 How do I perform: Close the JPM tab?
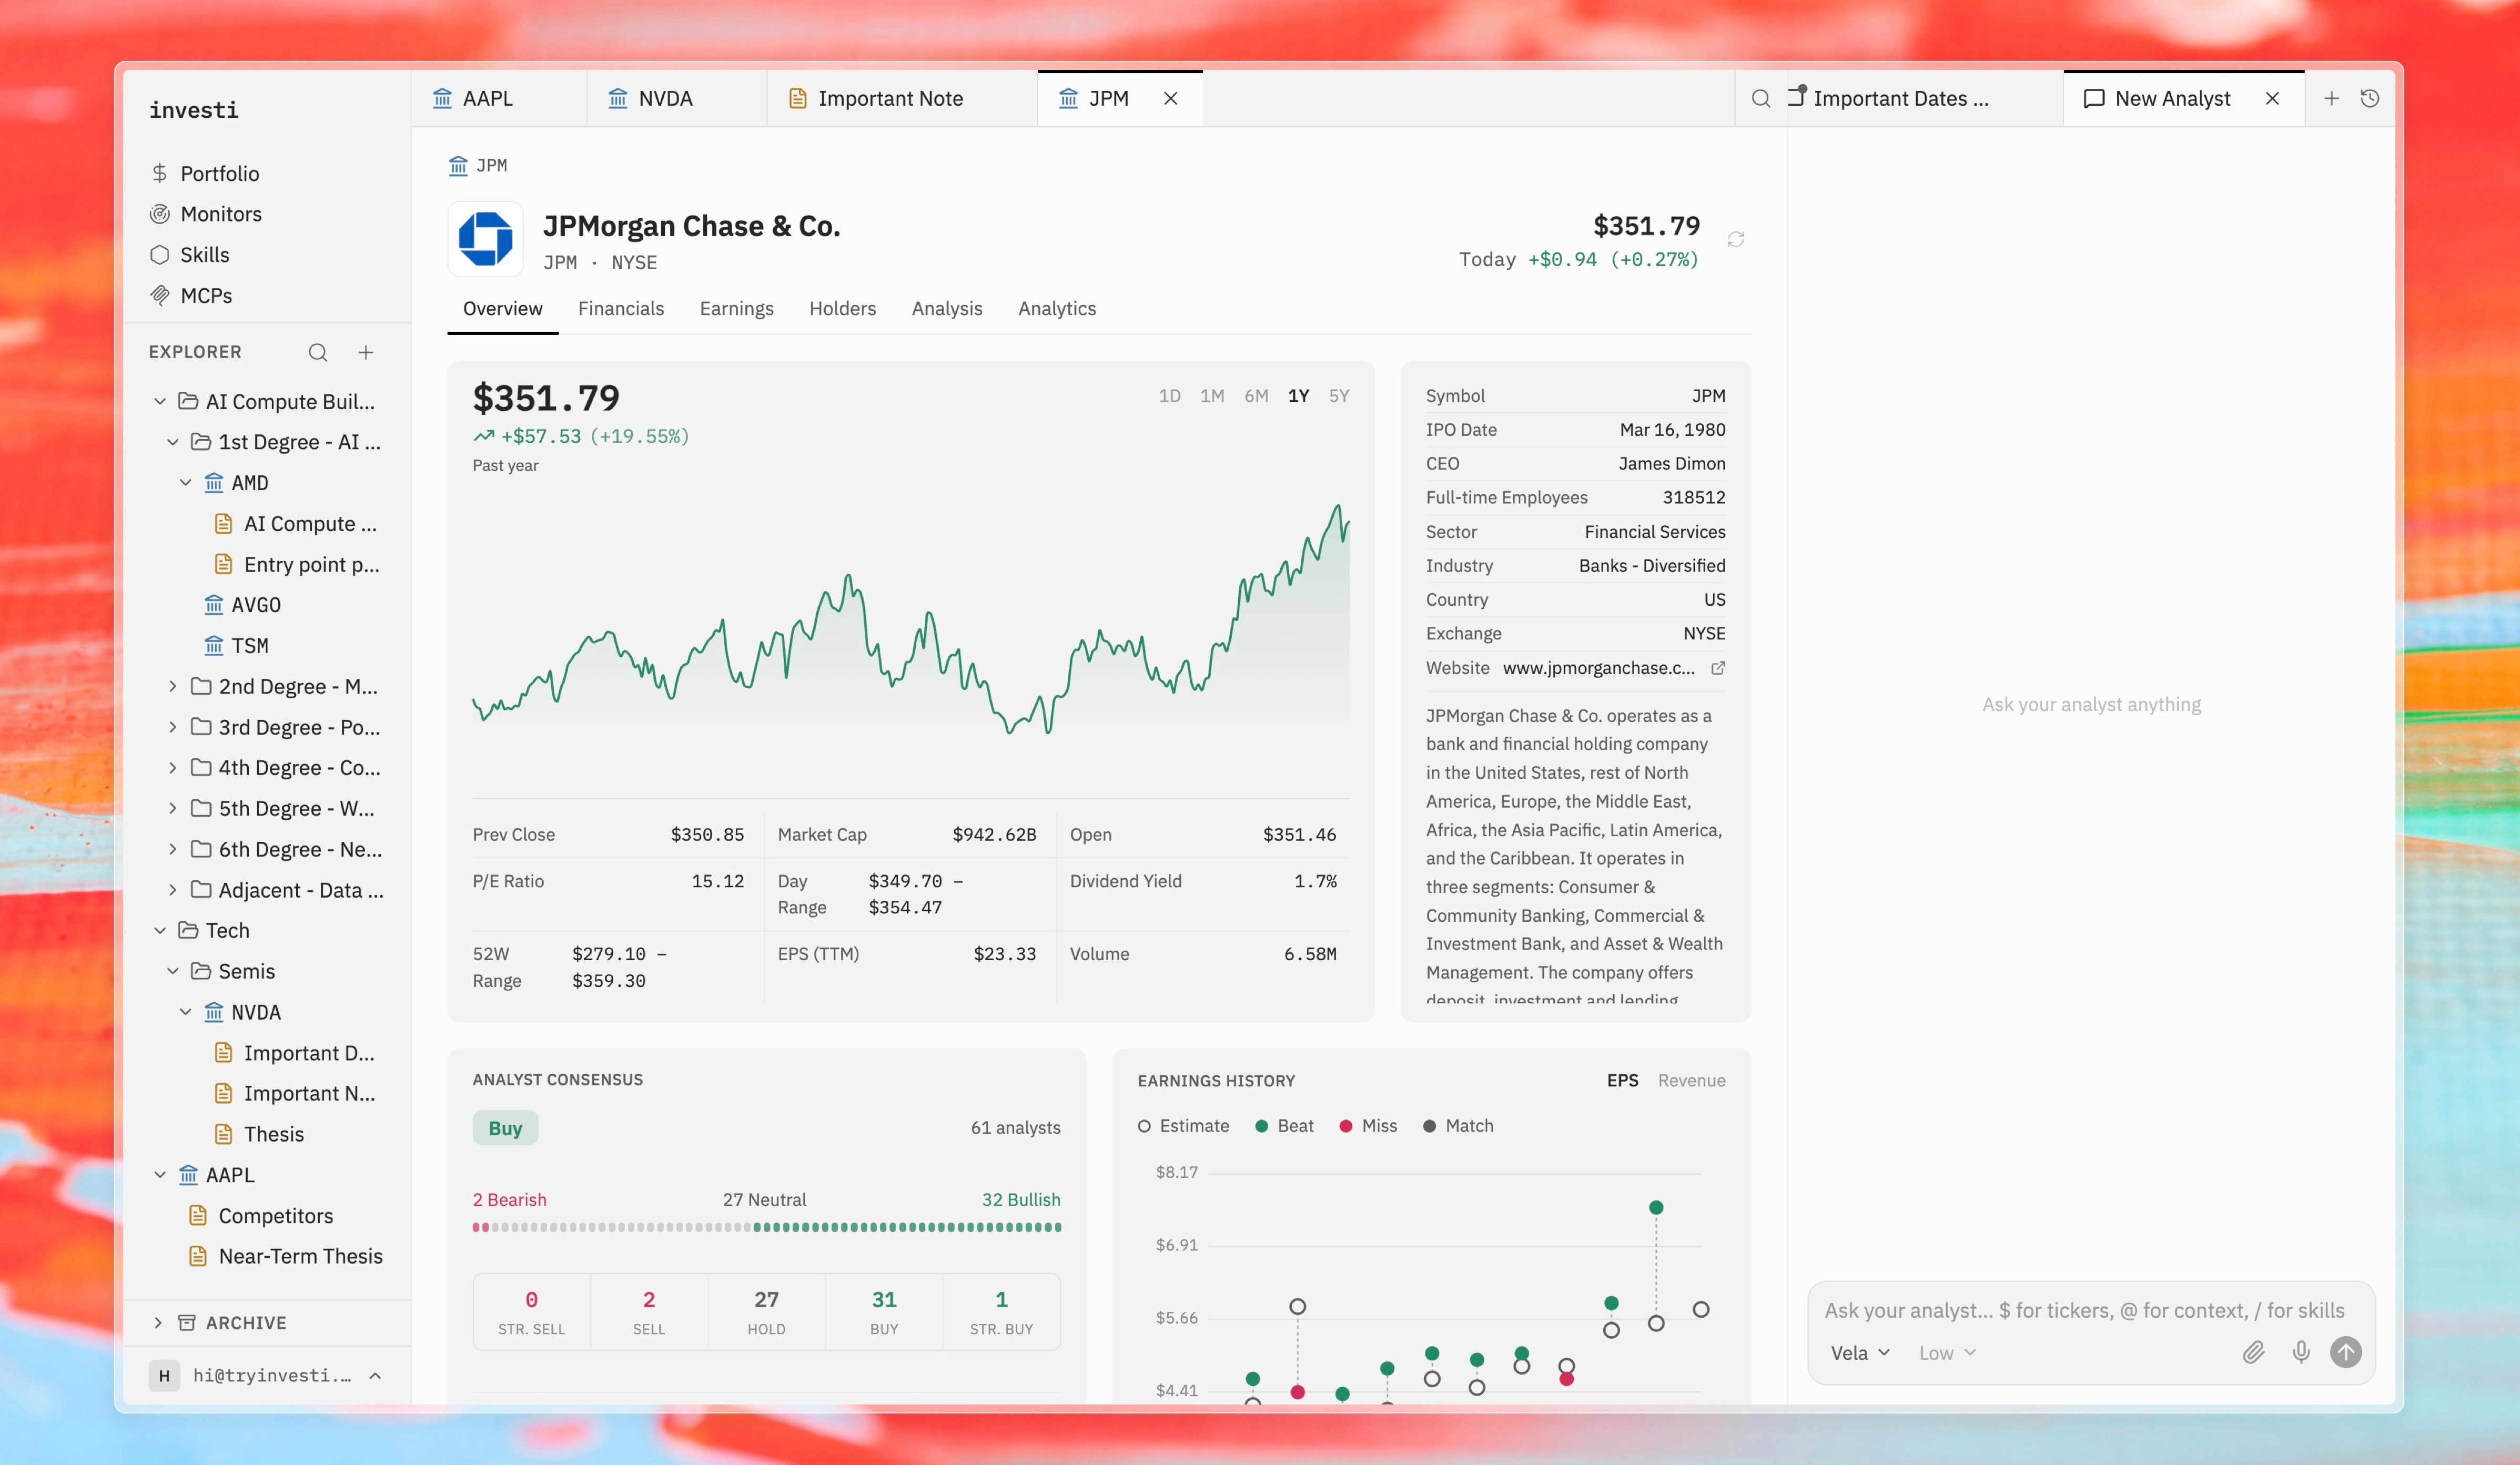[1170, 98]
